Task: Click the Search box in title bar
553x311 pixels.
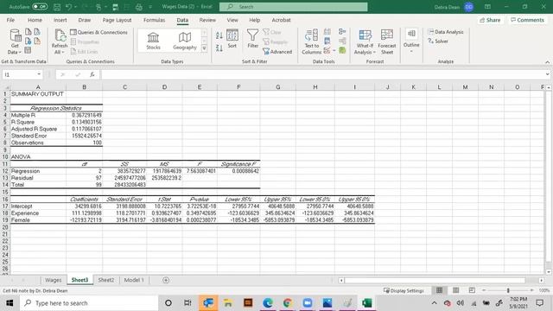Action: click(294, 7)
